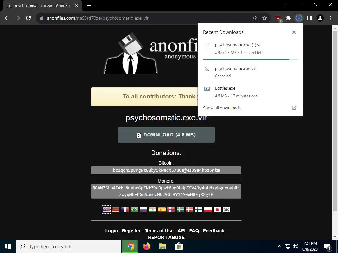Select the United States flag language

(106, 210)
